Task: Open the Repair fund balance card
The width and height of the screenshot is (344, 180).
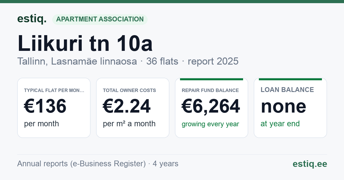Action: (212, 108)
